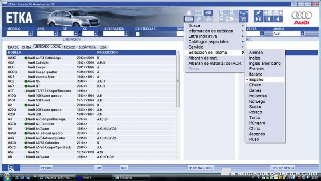
Task: Switch to the SUDÁFRICA tab
Action: click(87, 47)
